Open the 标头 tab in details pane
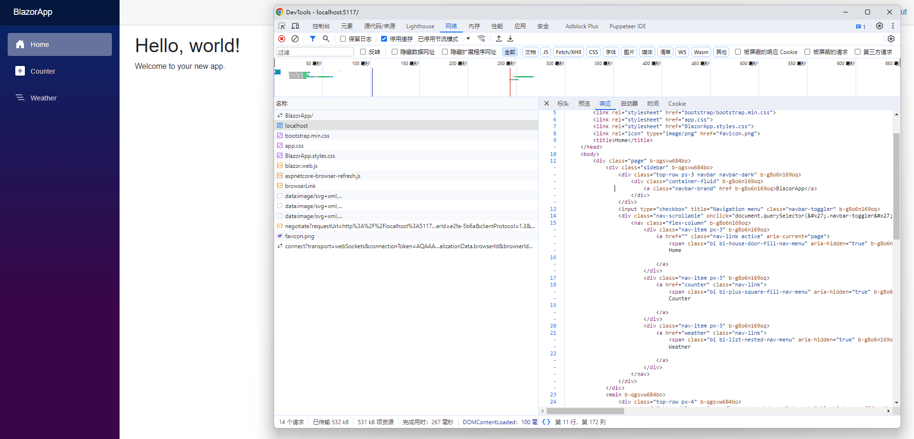Screen dimensions: 914x439 point(563,103)
